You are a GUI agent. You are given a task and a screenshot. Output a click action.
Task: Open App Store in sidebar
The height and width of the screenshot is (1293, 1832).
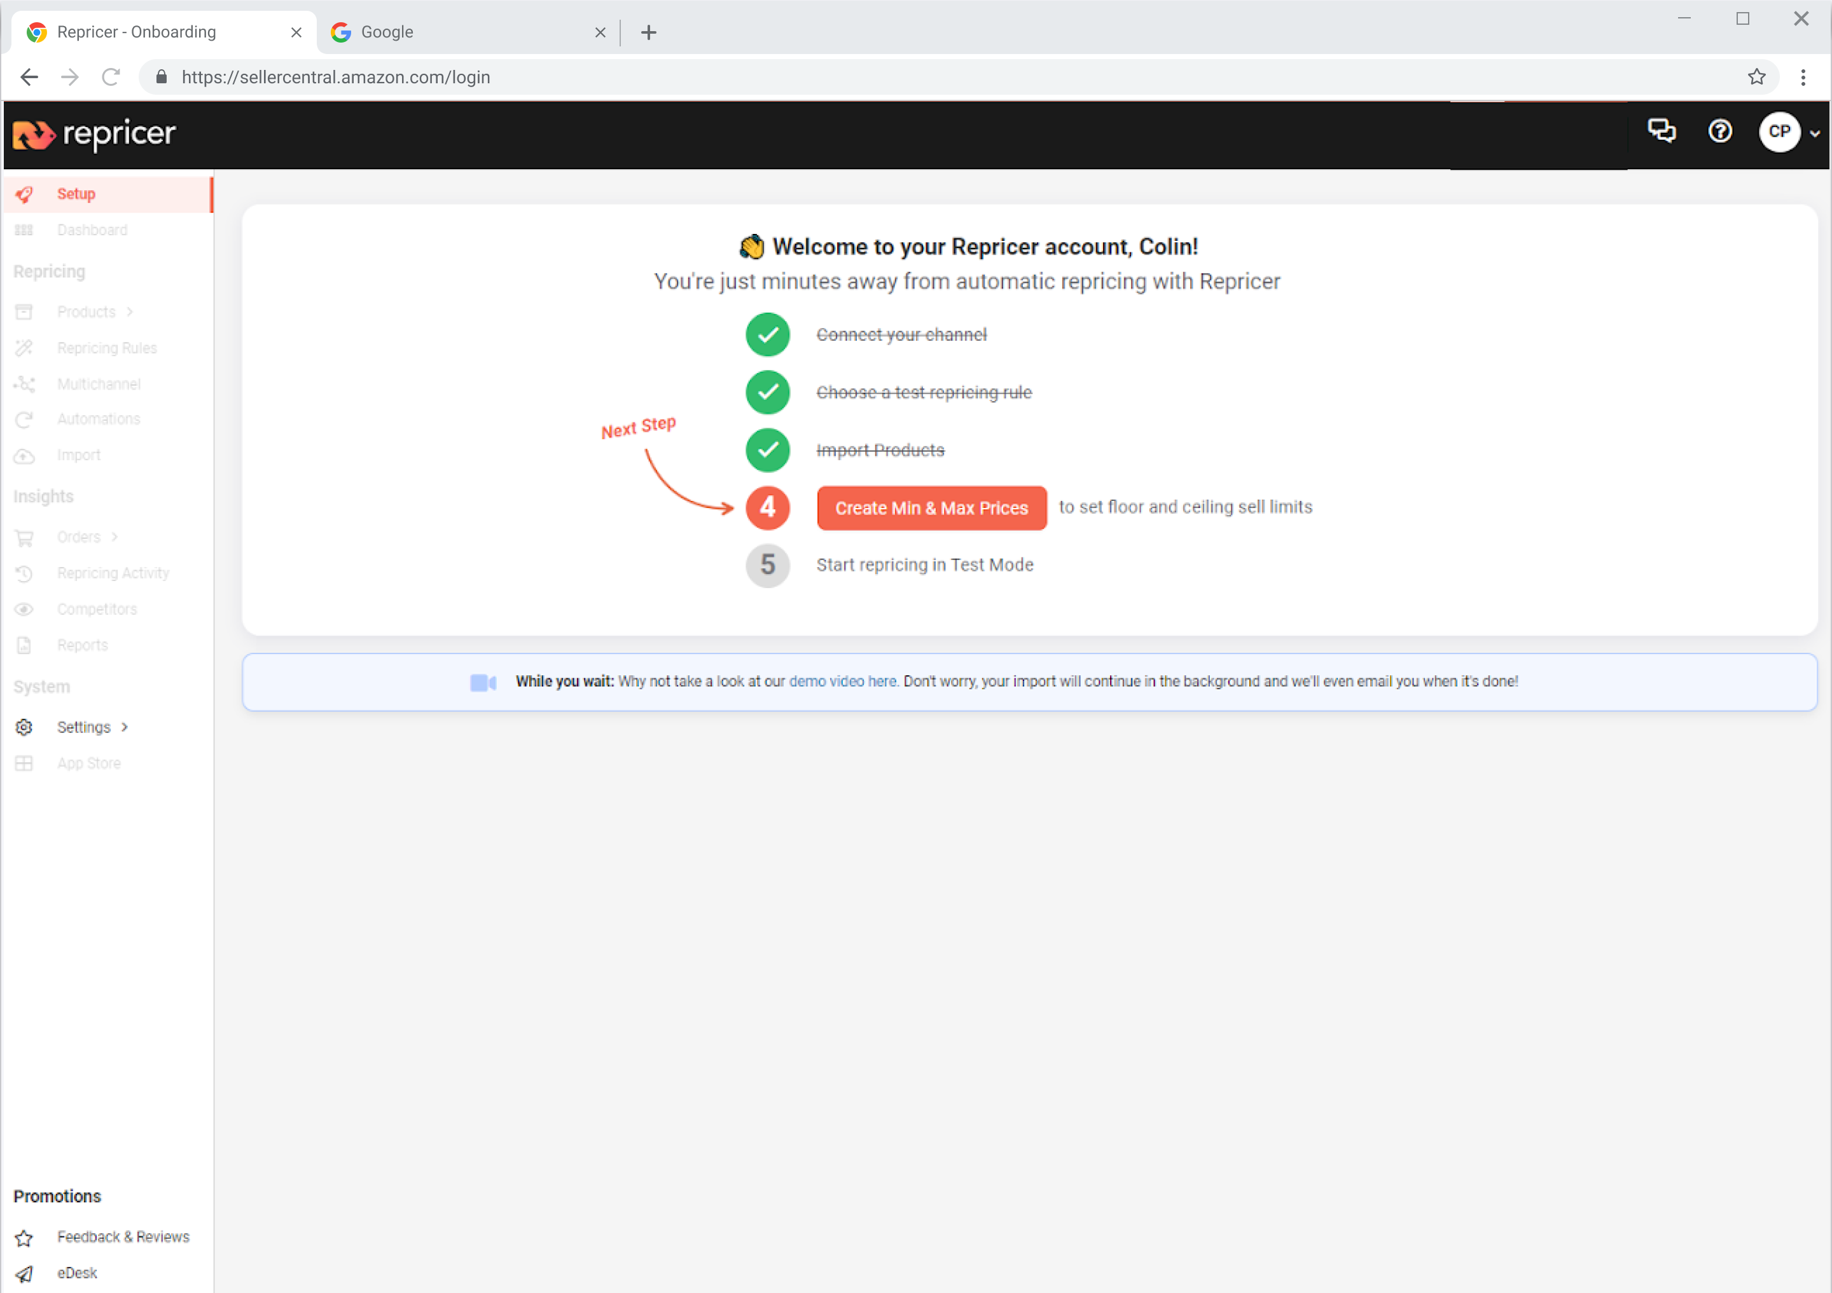pyautogui.click(x=88, y=763)
